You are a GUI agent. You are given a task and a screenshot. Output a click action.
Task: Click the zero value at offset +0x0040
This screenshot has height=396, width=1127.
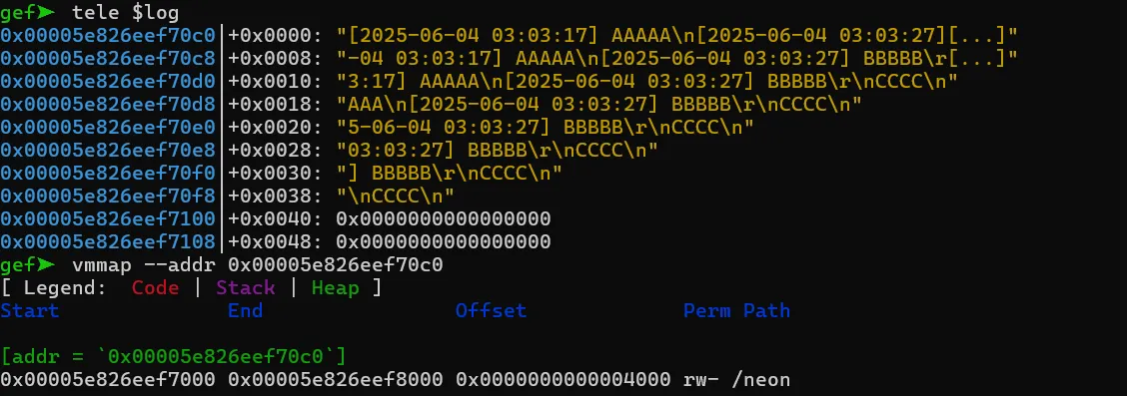pyautogui.click(x=444, y=218)
